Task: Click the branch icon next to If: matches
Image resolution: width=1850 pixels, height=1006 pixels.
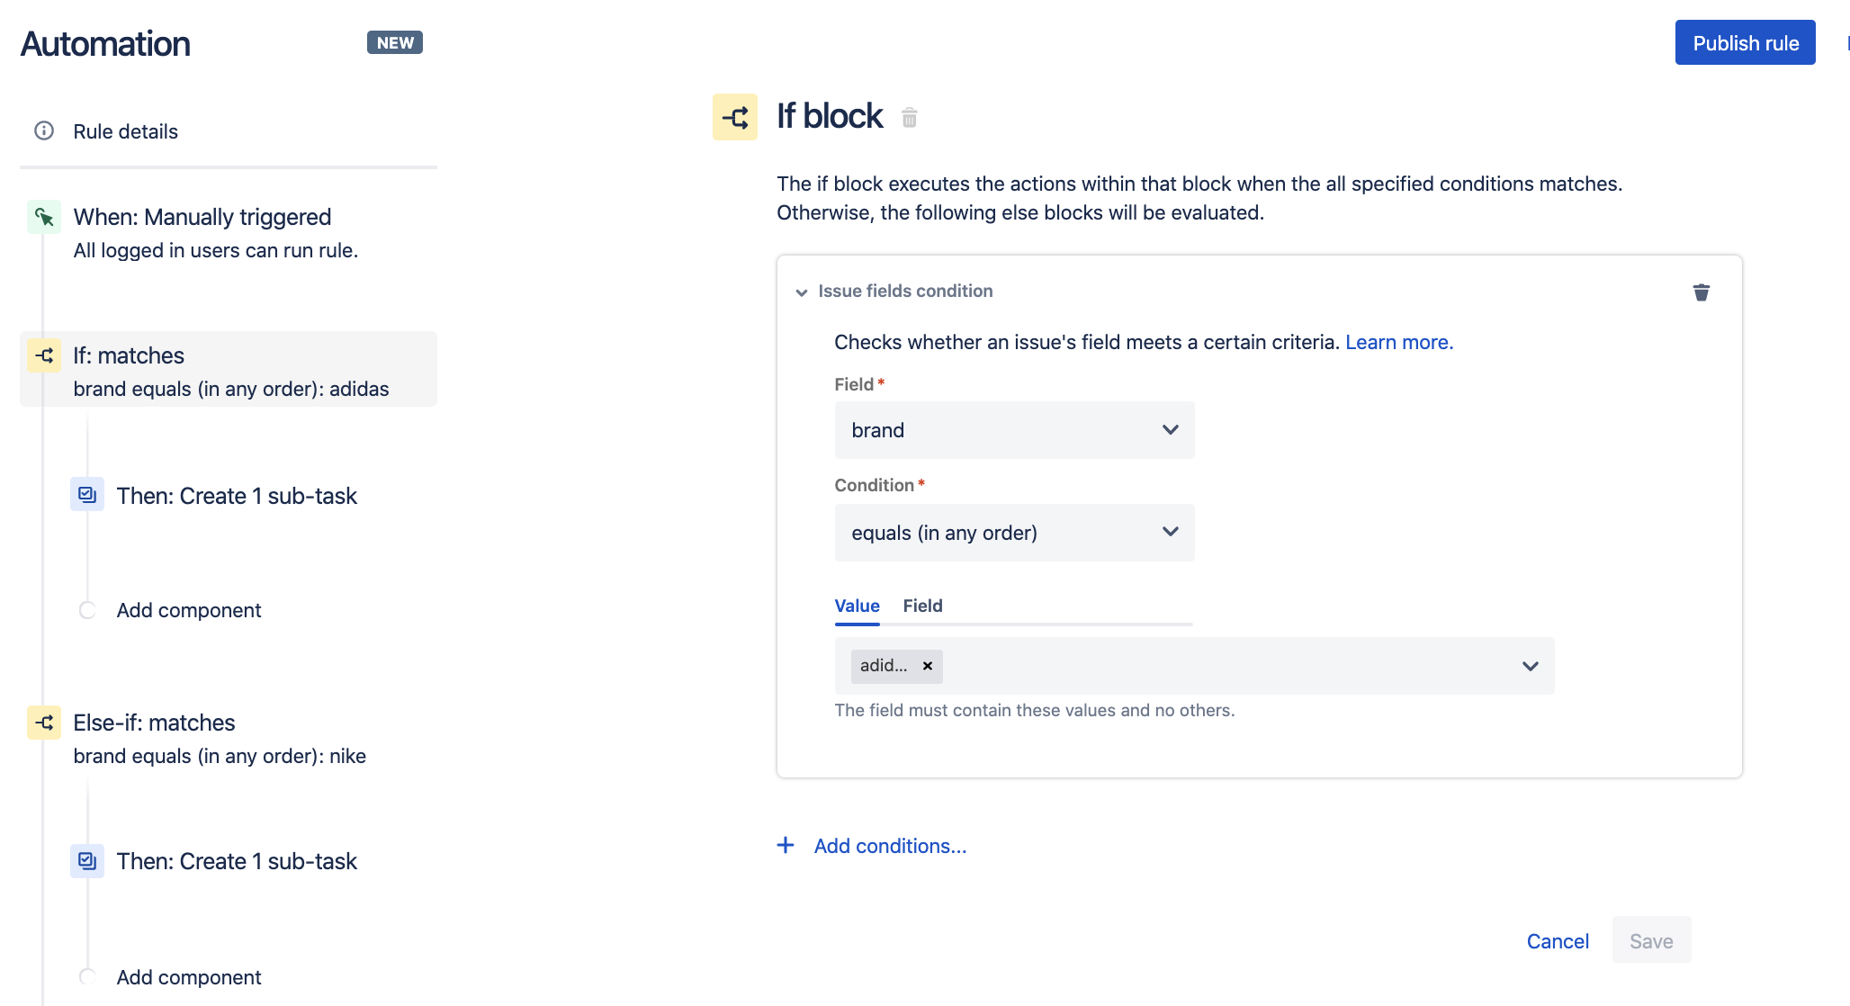Action: [x=44, y=355]
